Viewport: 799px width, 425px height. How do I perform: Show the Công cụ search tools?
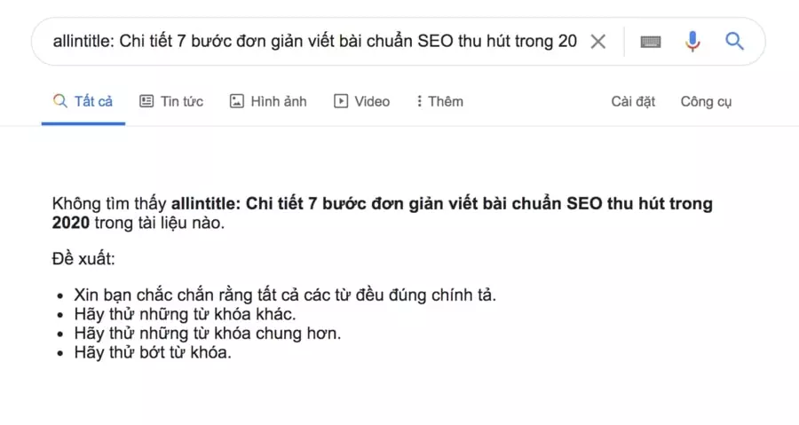pyautogui.click(x=706, y=101)
